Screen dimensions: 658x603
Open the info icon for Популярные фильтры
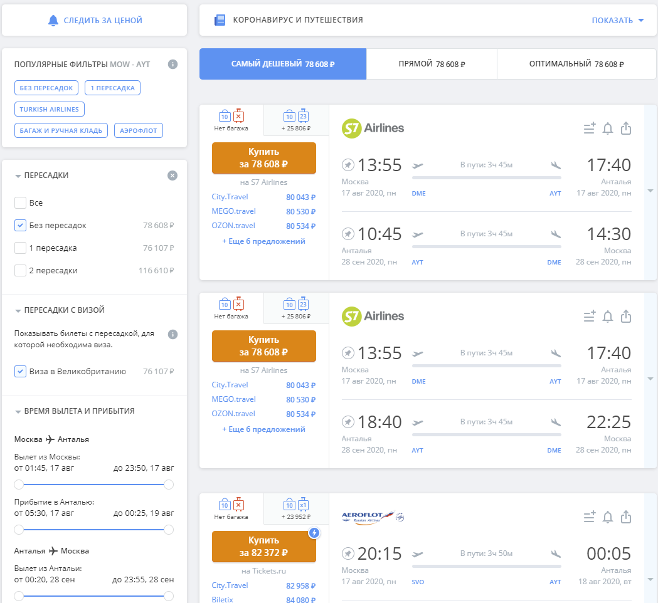[x=172, y=64]
